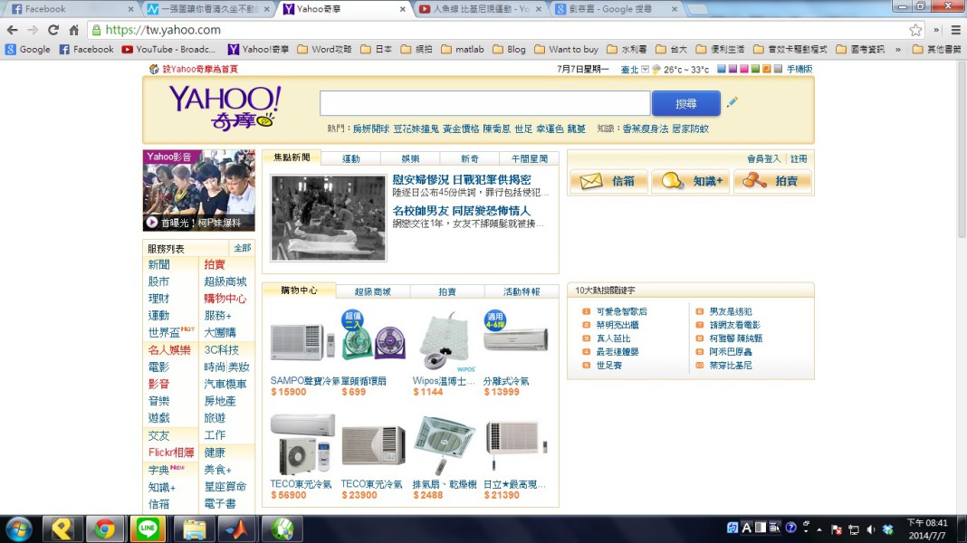This screenshot has width=967, height=543.
Task: Open the browser home page icon
Action: click(x=74, y=30)
